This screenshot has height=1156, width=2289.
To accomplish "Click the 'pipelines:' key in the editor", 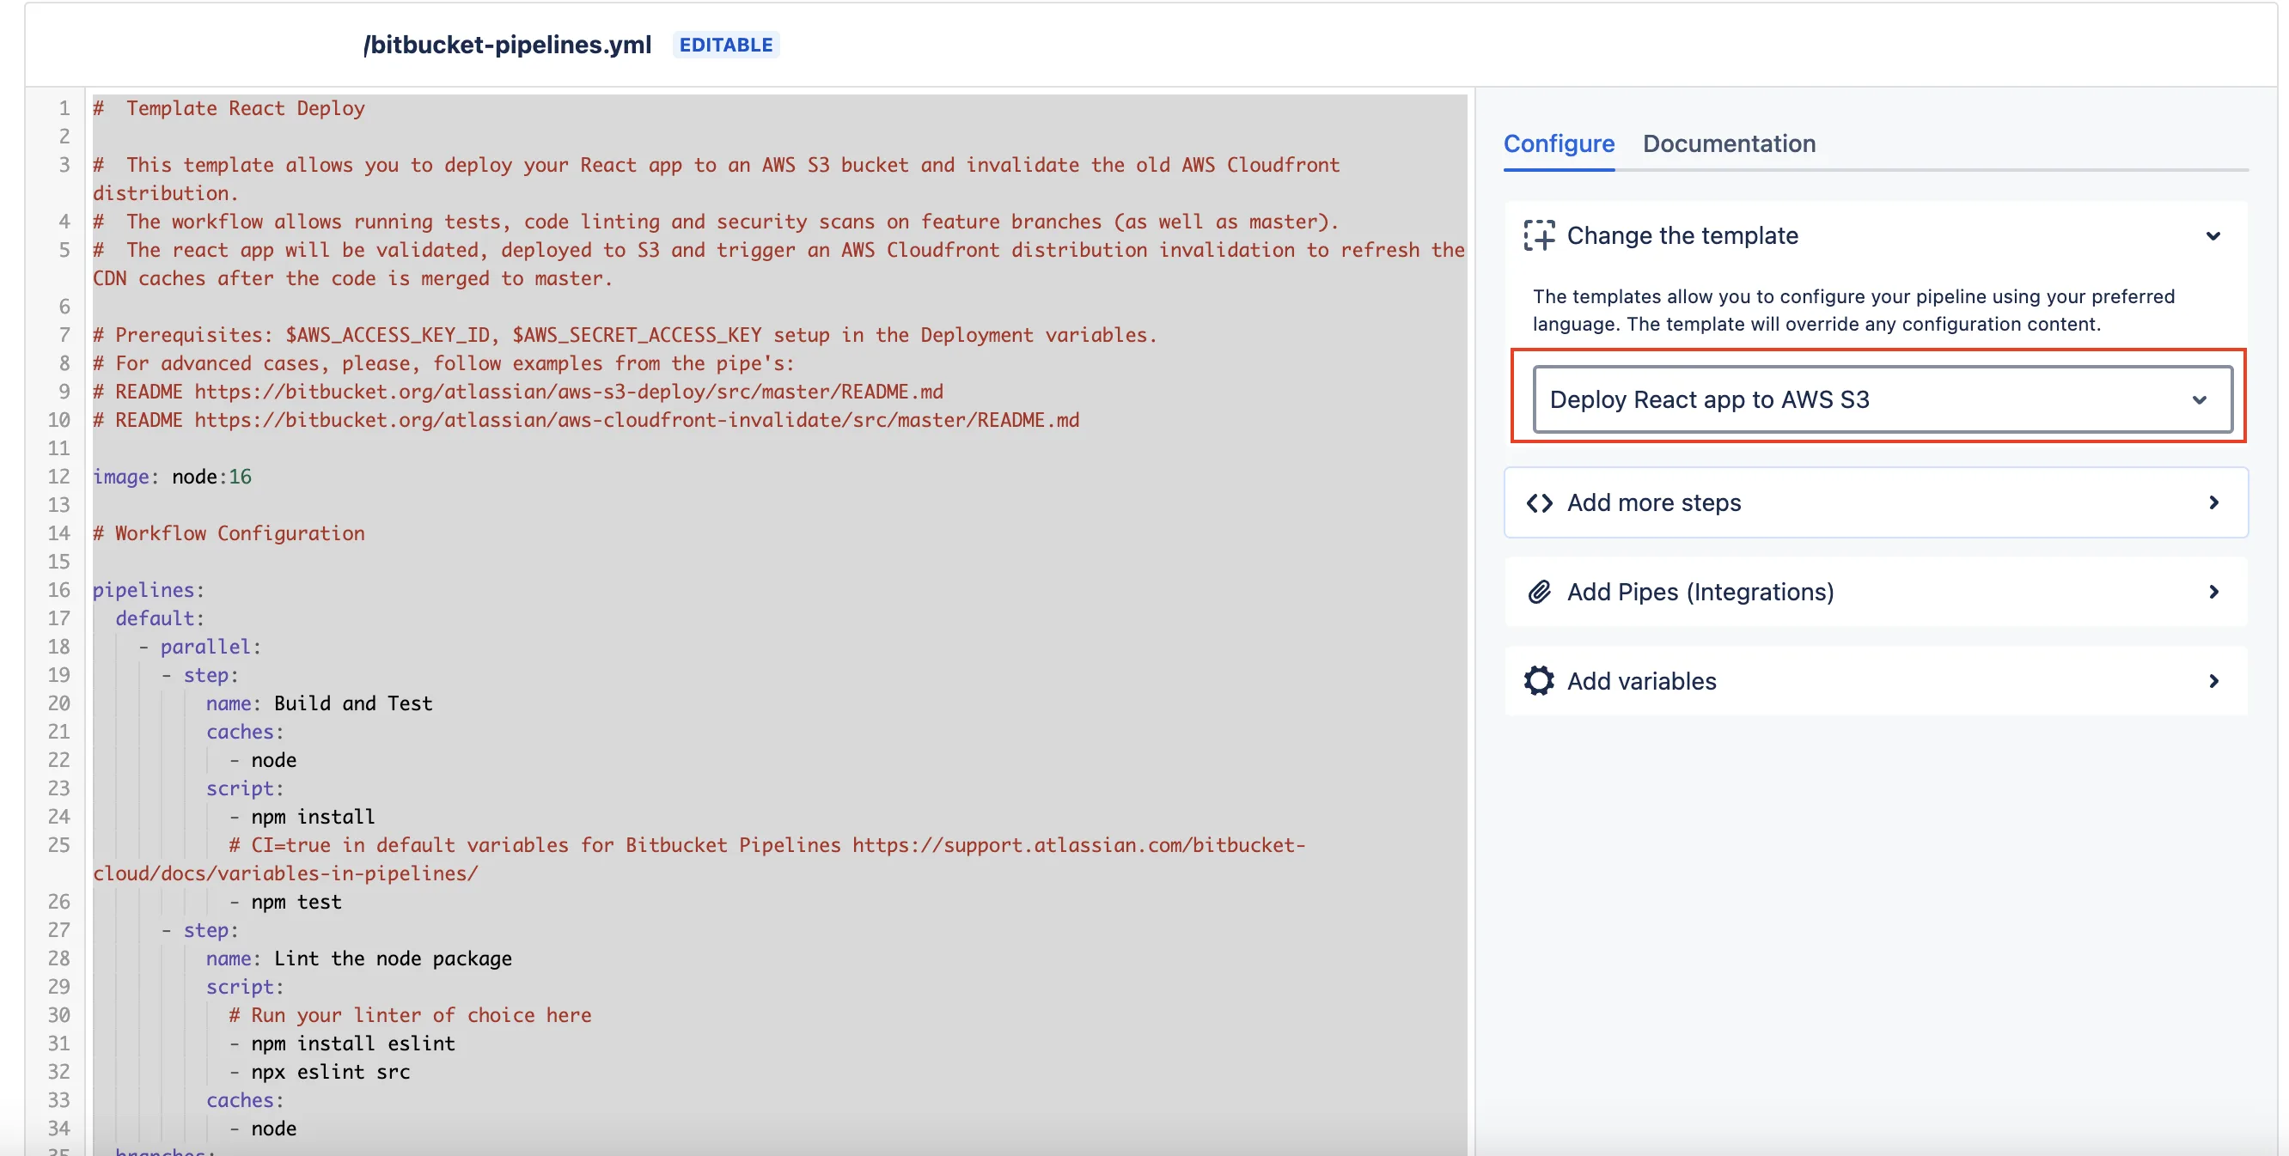I will pos(149,590).
